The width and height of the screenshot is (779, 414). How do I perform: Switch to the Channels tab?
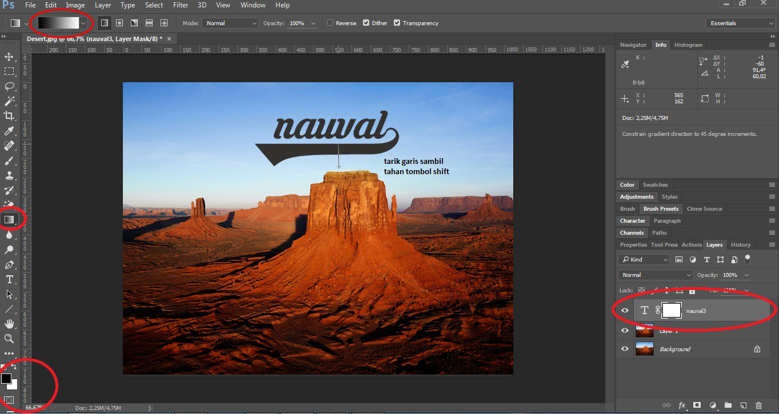pos(632,232)
